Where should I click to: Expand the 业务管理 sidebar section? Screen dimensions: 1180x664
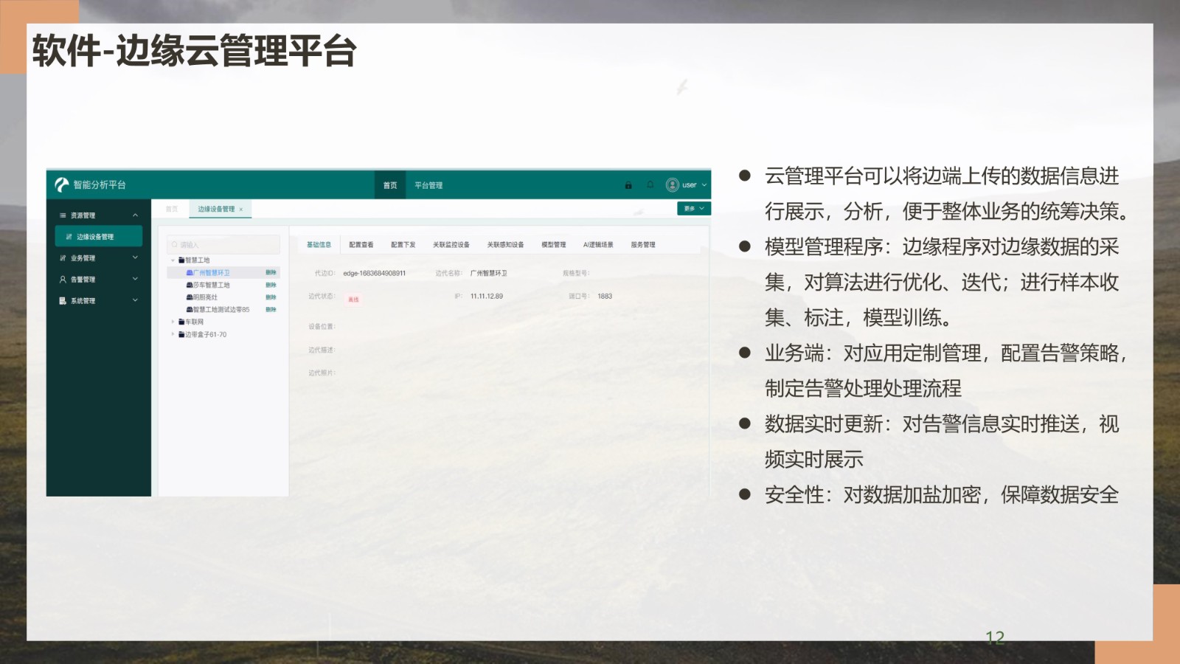coord(135,258)
